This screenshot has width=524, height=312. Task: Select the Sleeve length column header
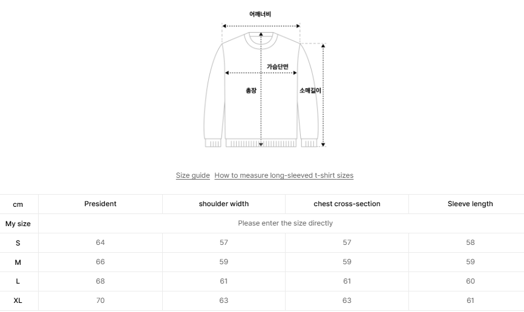click(470, 204)
